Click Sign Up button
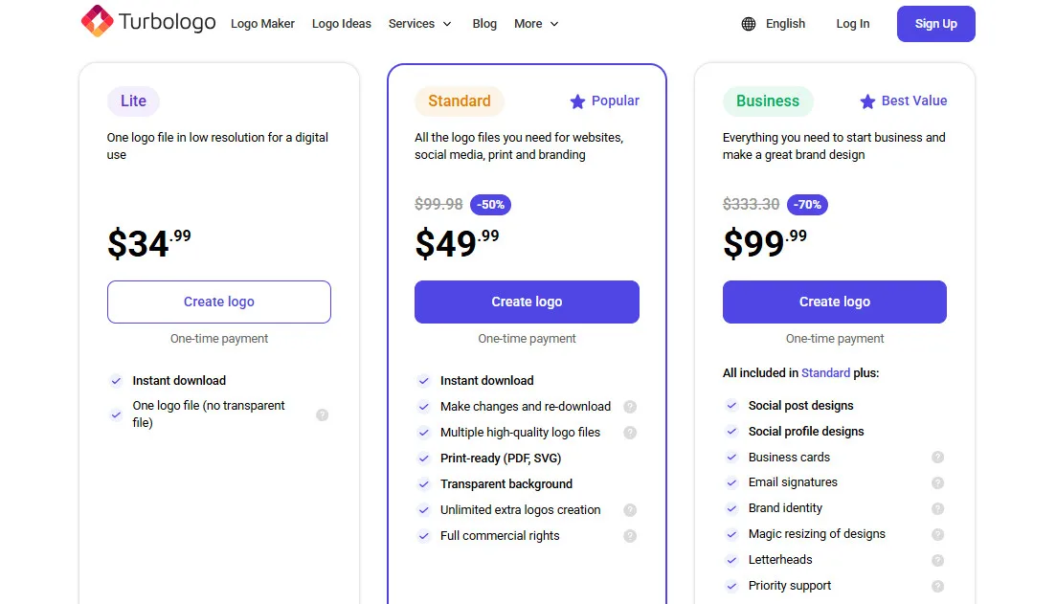 [935, 23]
